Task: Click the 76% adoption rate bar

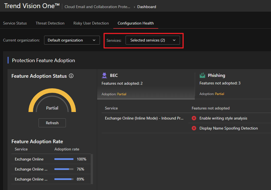Action: pyautogui.click(x=64, y=169)
